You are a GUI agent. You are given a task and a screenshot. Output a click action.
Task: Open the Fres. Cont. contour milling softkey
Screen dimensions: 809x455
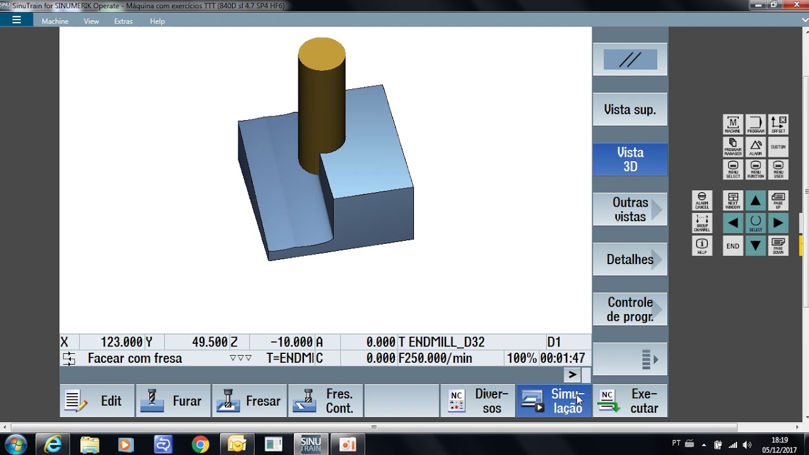325,401
